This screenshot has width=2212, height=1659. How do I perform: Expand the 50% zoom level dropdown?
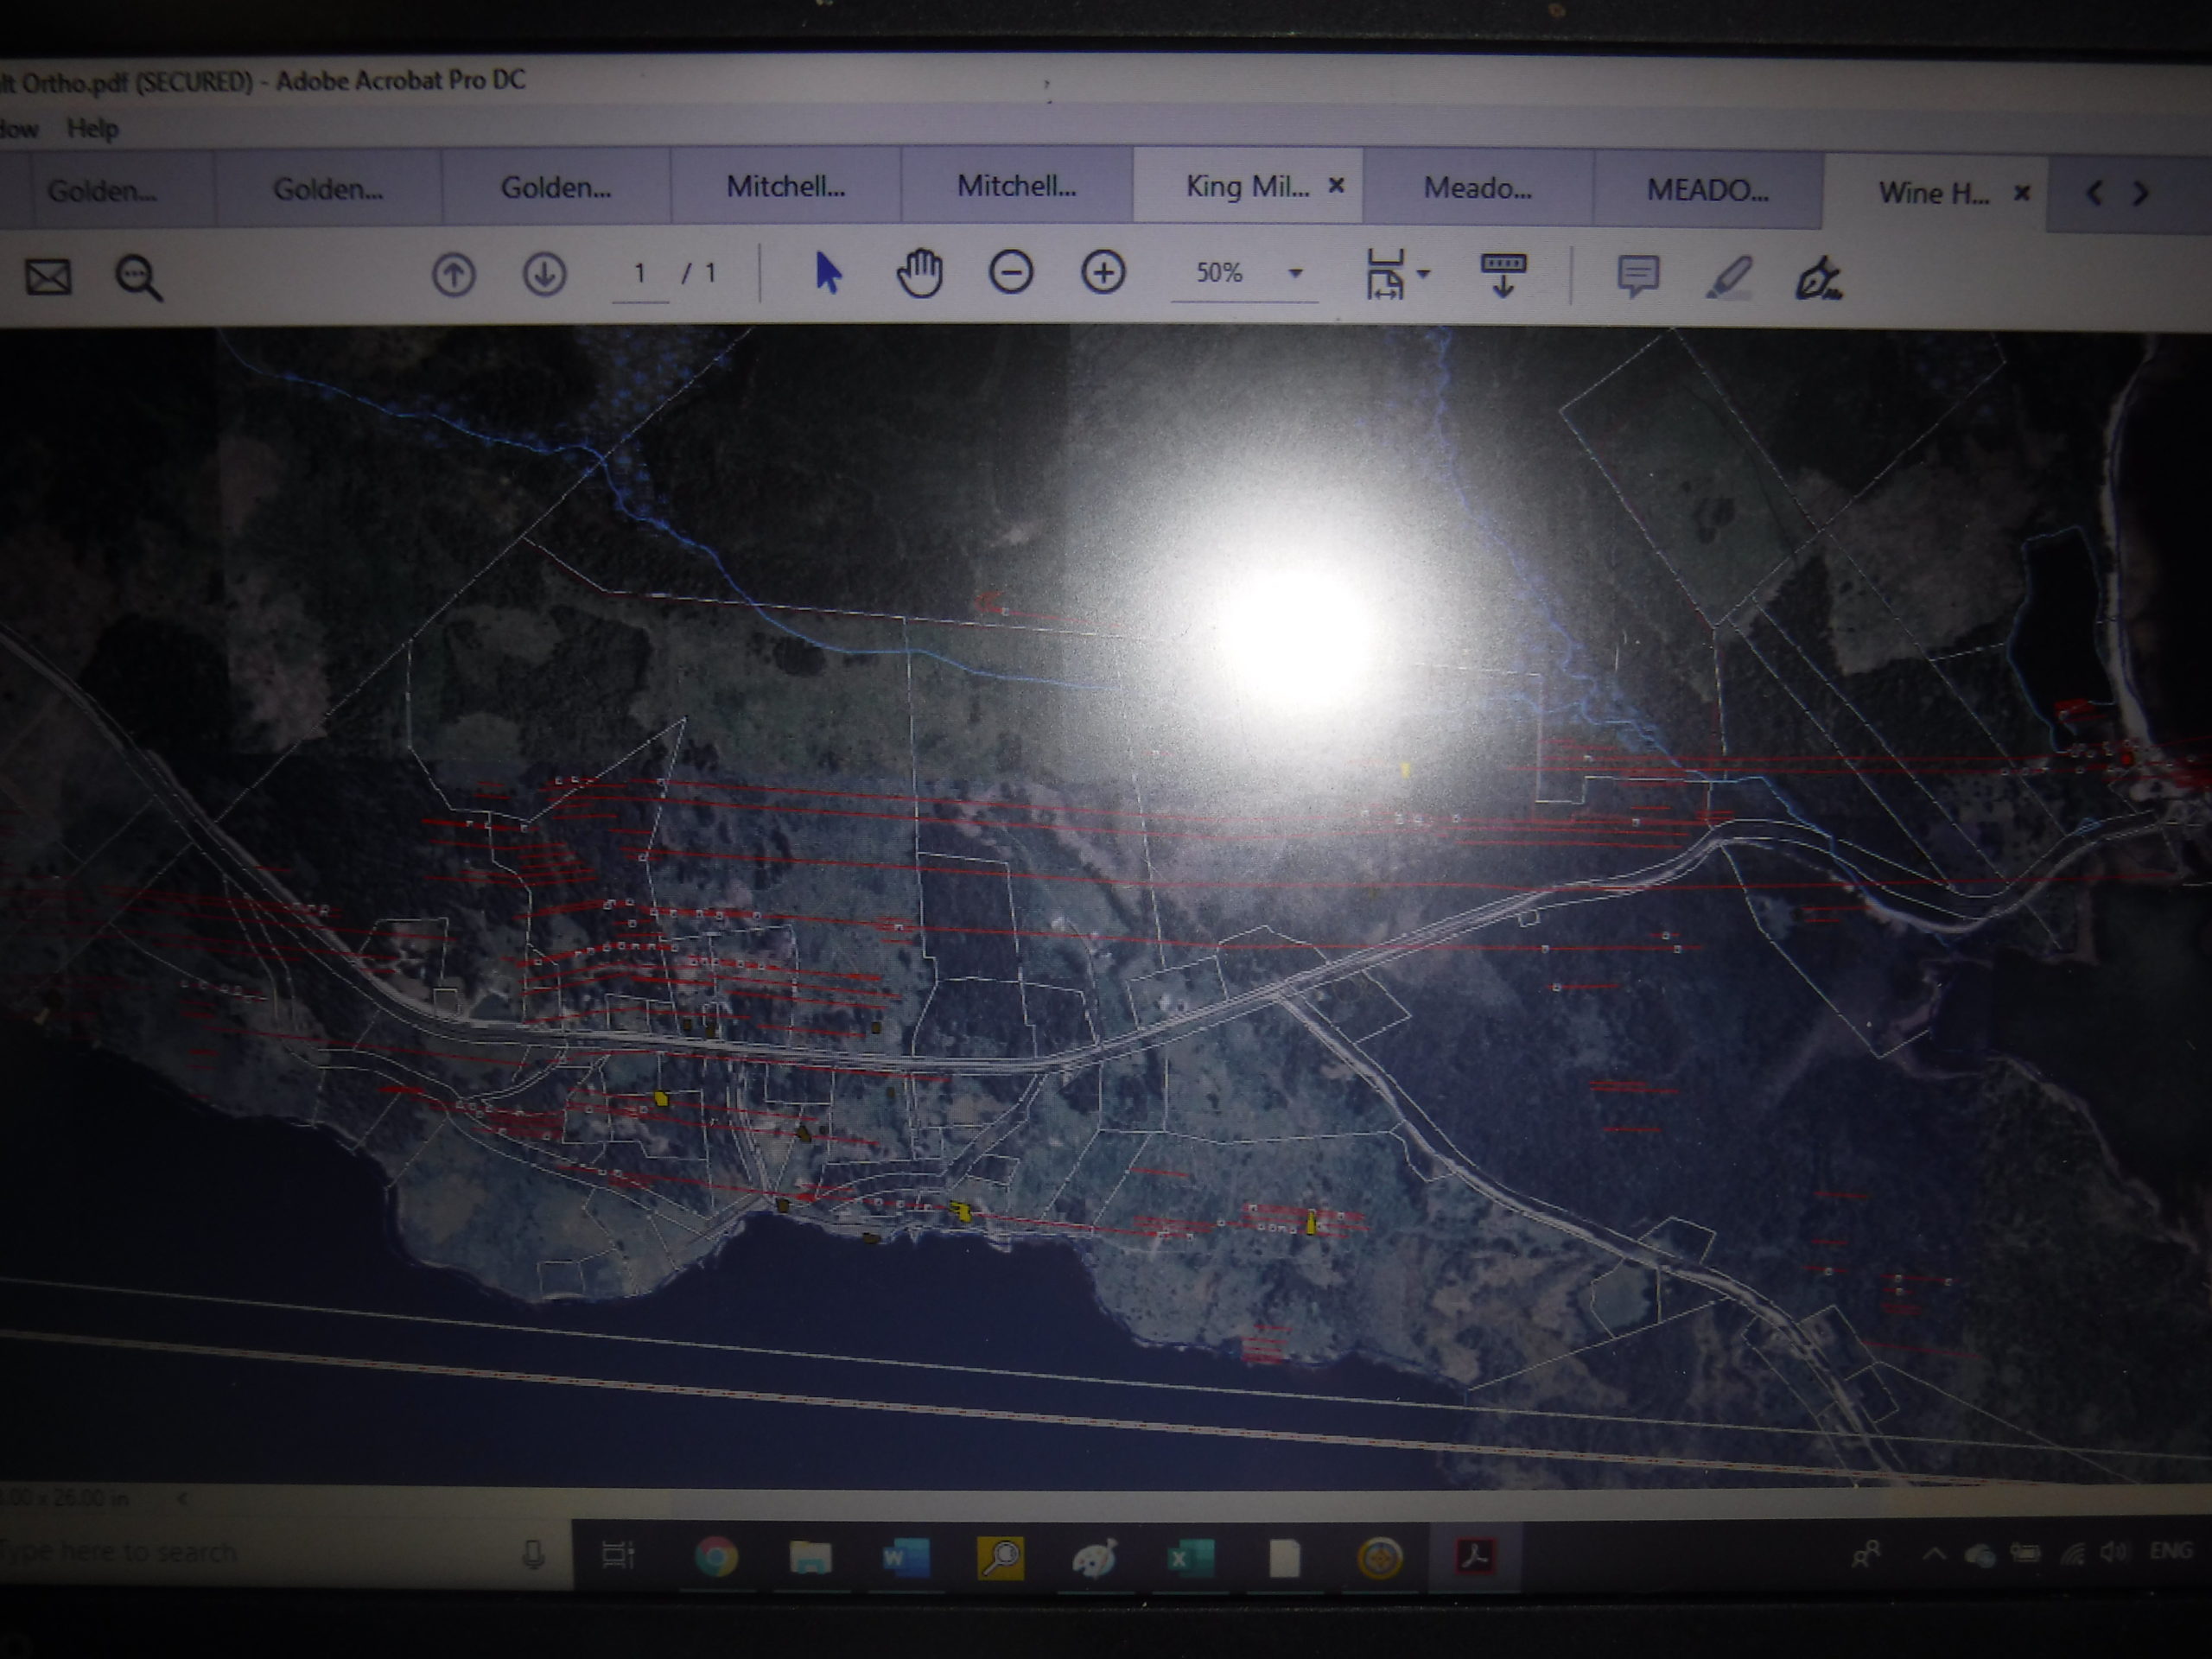[1295, 273]
